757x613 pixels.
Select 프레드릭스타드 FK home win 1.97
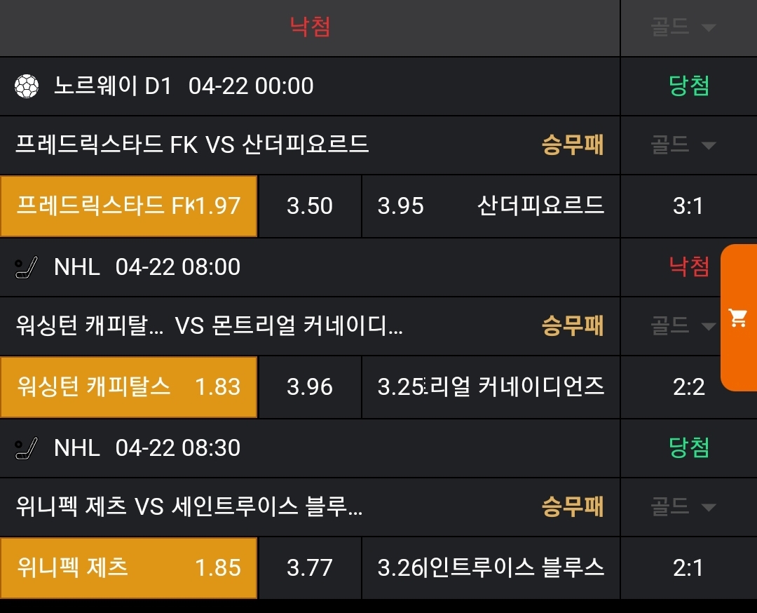pos(129,206)
